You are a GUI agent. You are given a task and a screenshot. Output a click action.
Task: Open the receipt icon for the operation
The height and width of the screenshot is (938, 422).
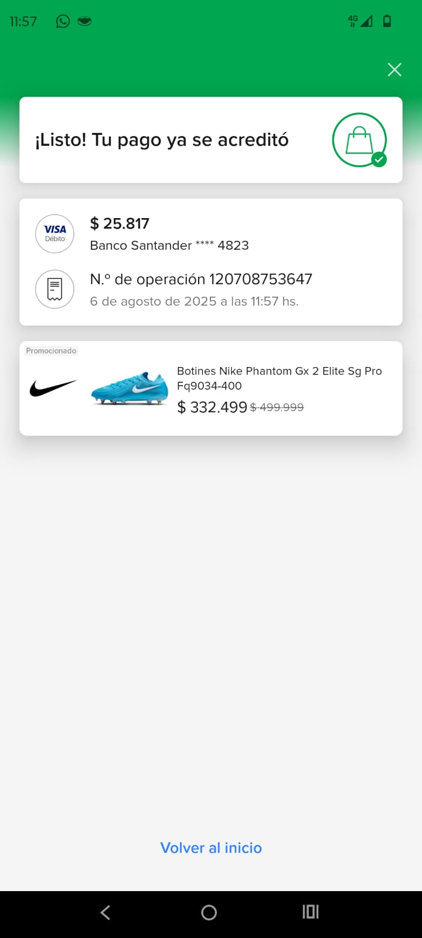tap(55, 289)
